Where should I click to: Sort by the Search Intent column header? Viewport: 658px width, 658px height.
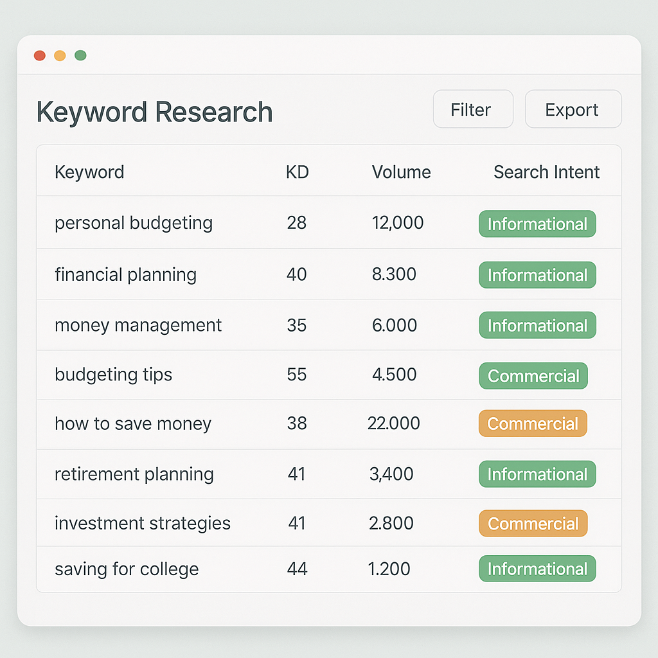pos(546,172)
